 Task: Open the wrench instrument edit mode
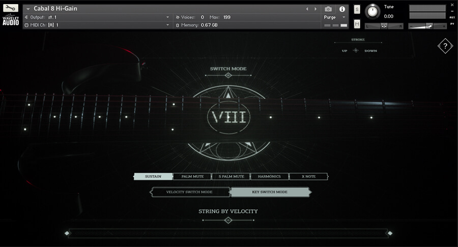click(x=11, y=8)
